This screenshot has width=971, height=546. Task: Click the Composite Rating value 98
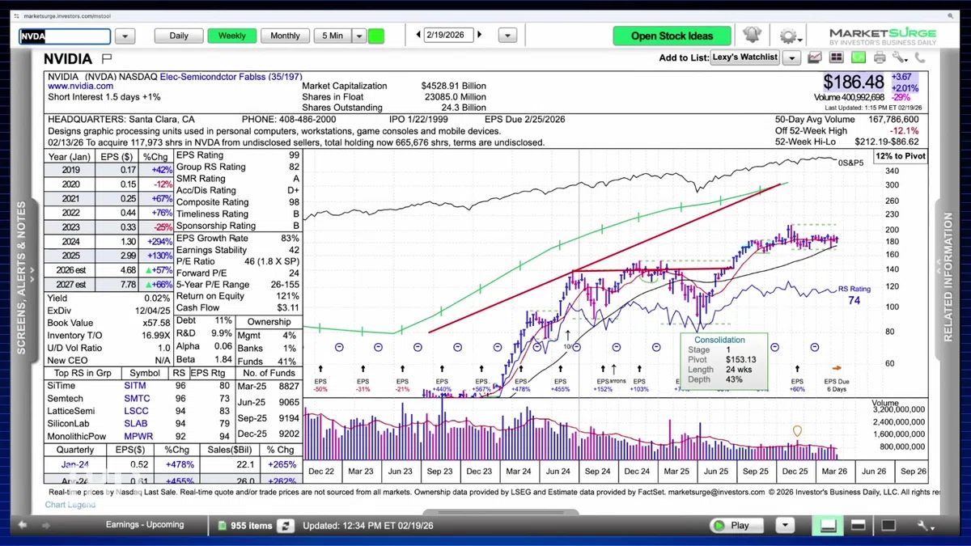point(293,202)
